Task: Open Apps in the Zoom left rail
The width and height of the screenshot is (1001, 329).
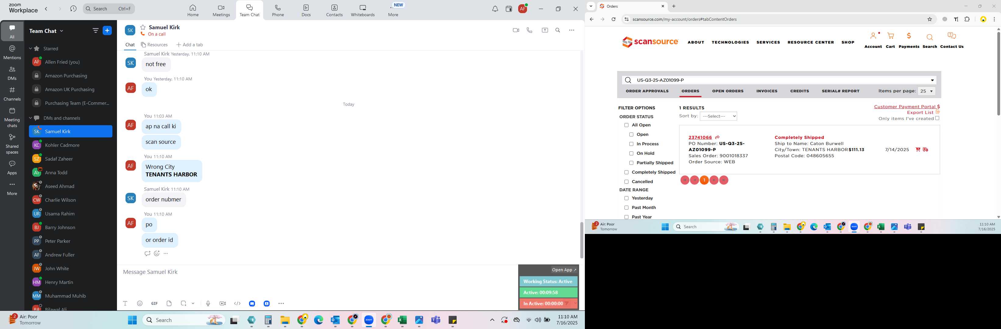Action: [12, 168]
